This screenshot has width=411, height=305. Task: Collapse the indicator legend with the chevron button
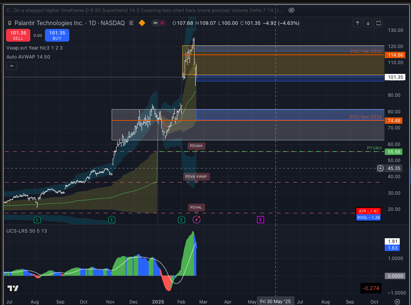12,66
